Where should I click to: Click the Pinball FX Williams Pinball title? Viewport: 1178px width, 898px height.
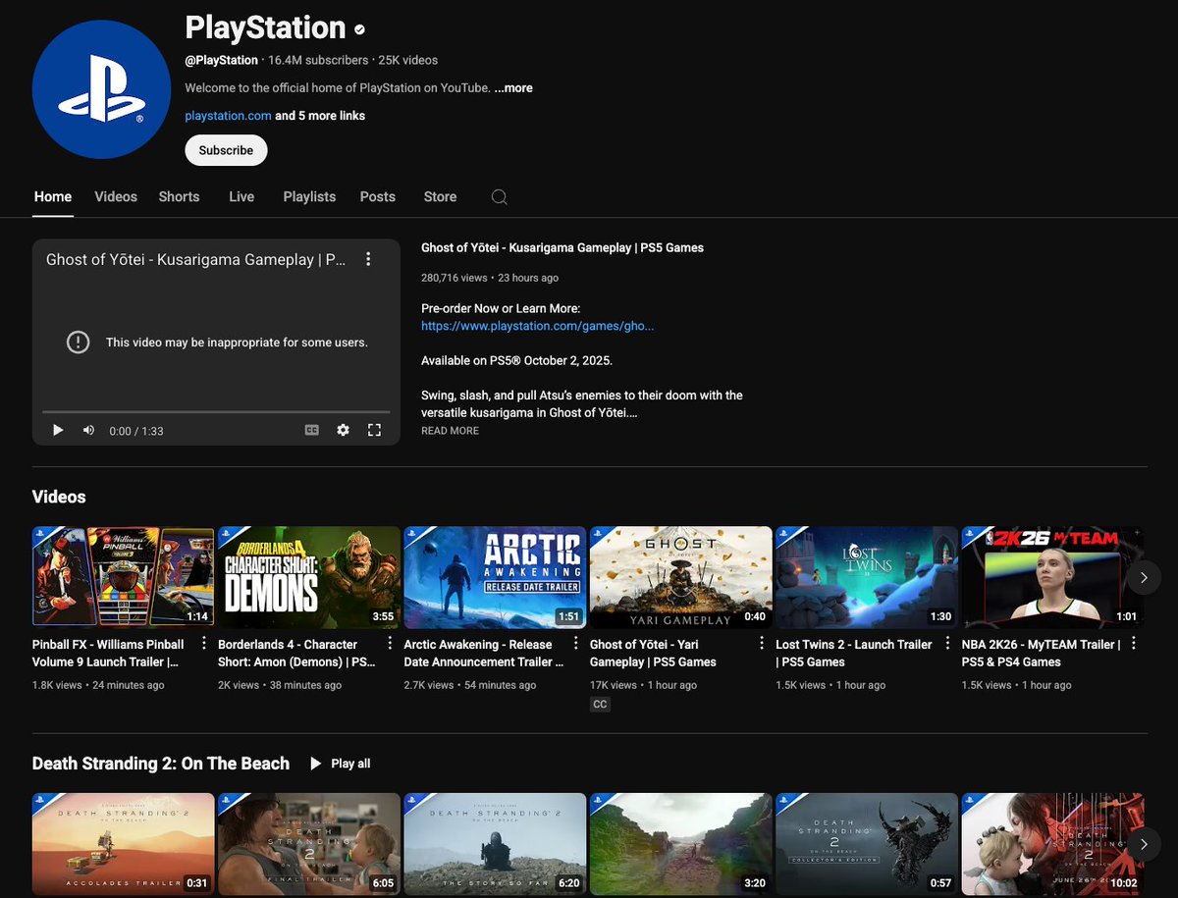tap(108, 653)
